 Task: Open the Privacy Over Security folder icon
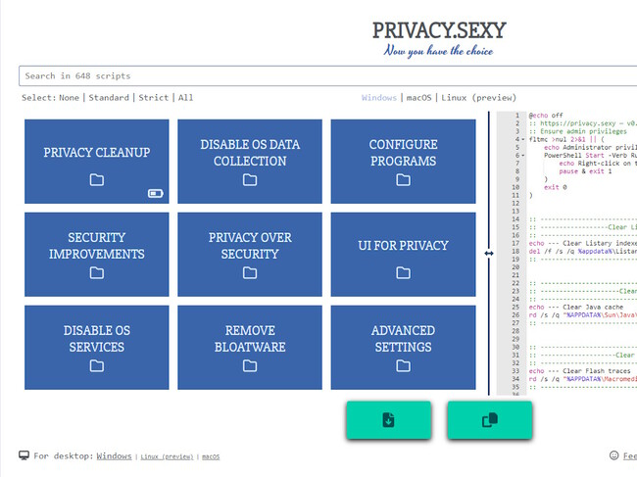pyautogui.click(x=250, y=273)
